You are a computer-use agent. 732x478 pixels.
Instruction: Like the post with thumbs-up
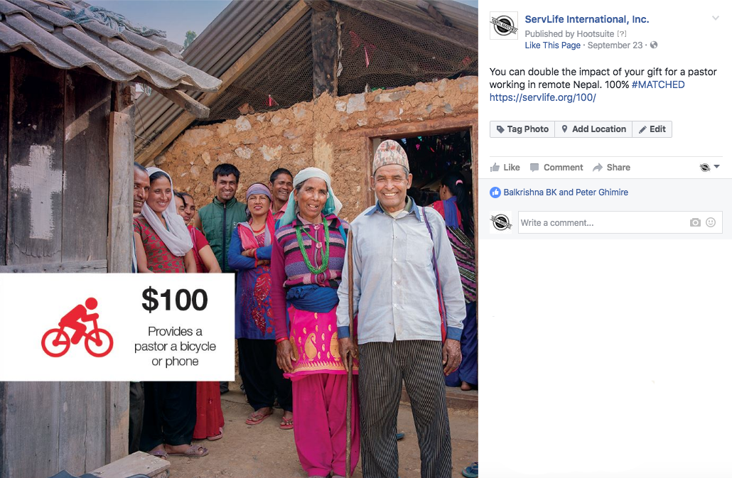[505, 168]
